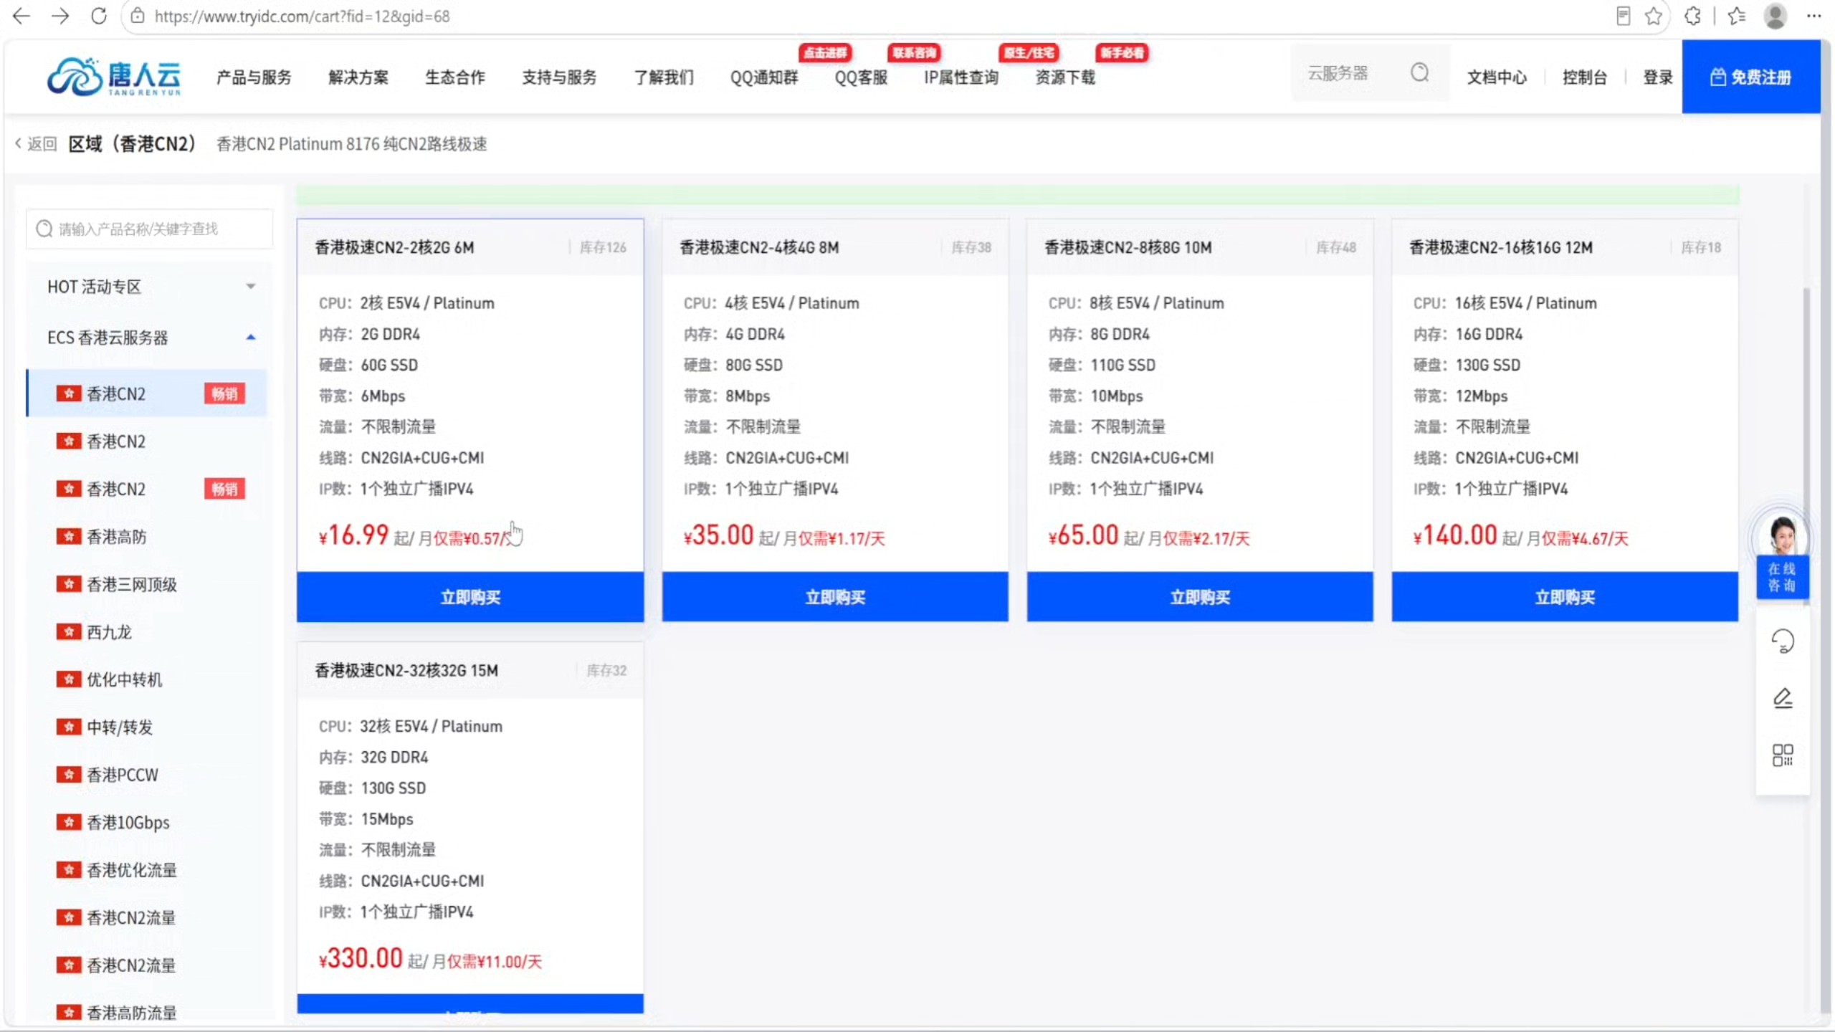Screen dimensions: 1835x1032
Task: Click the 畅销 badge on the highlighted 香港CN2 row
Action: click(224, 393)
